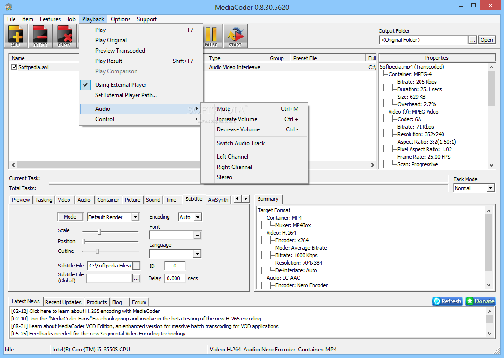Open the Task Mode dropdown
The height and width of the screenshot is (358, 504).
click(x=490, y=188)
